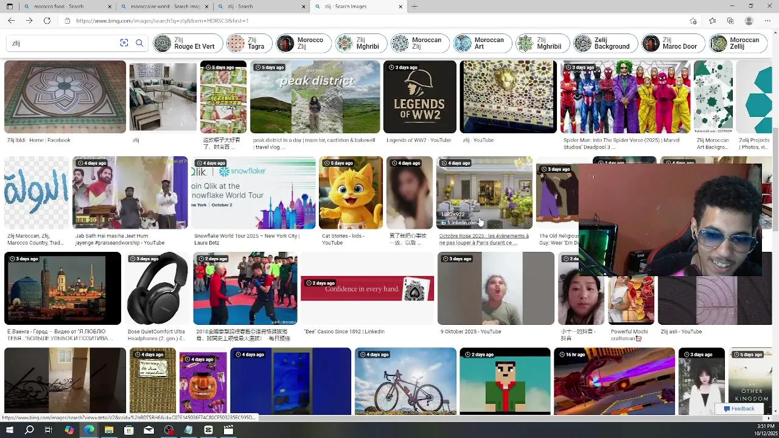Select 'Moroccan Art' suggestion chip
The width and height of the screenshot is (779, 438).
coord(482,43)
